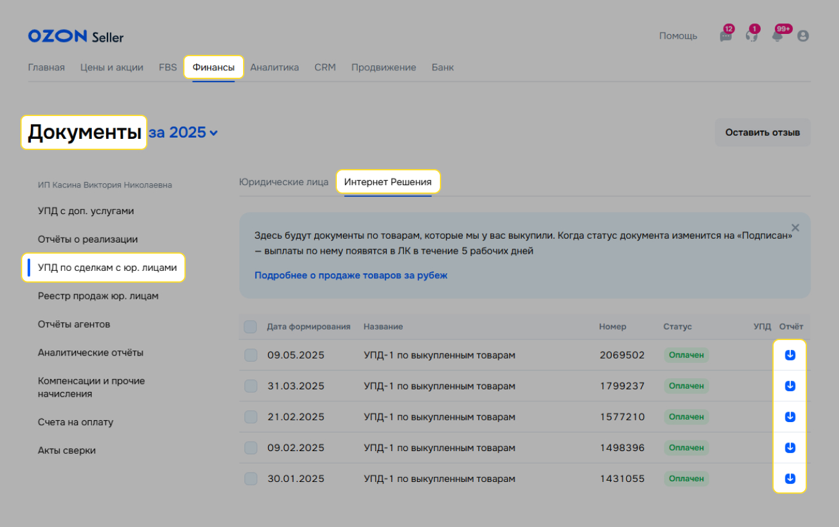
Task: Go to 'Акты сверки' sidebar section
Action: tap(67, 450)
